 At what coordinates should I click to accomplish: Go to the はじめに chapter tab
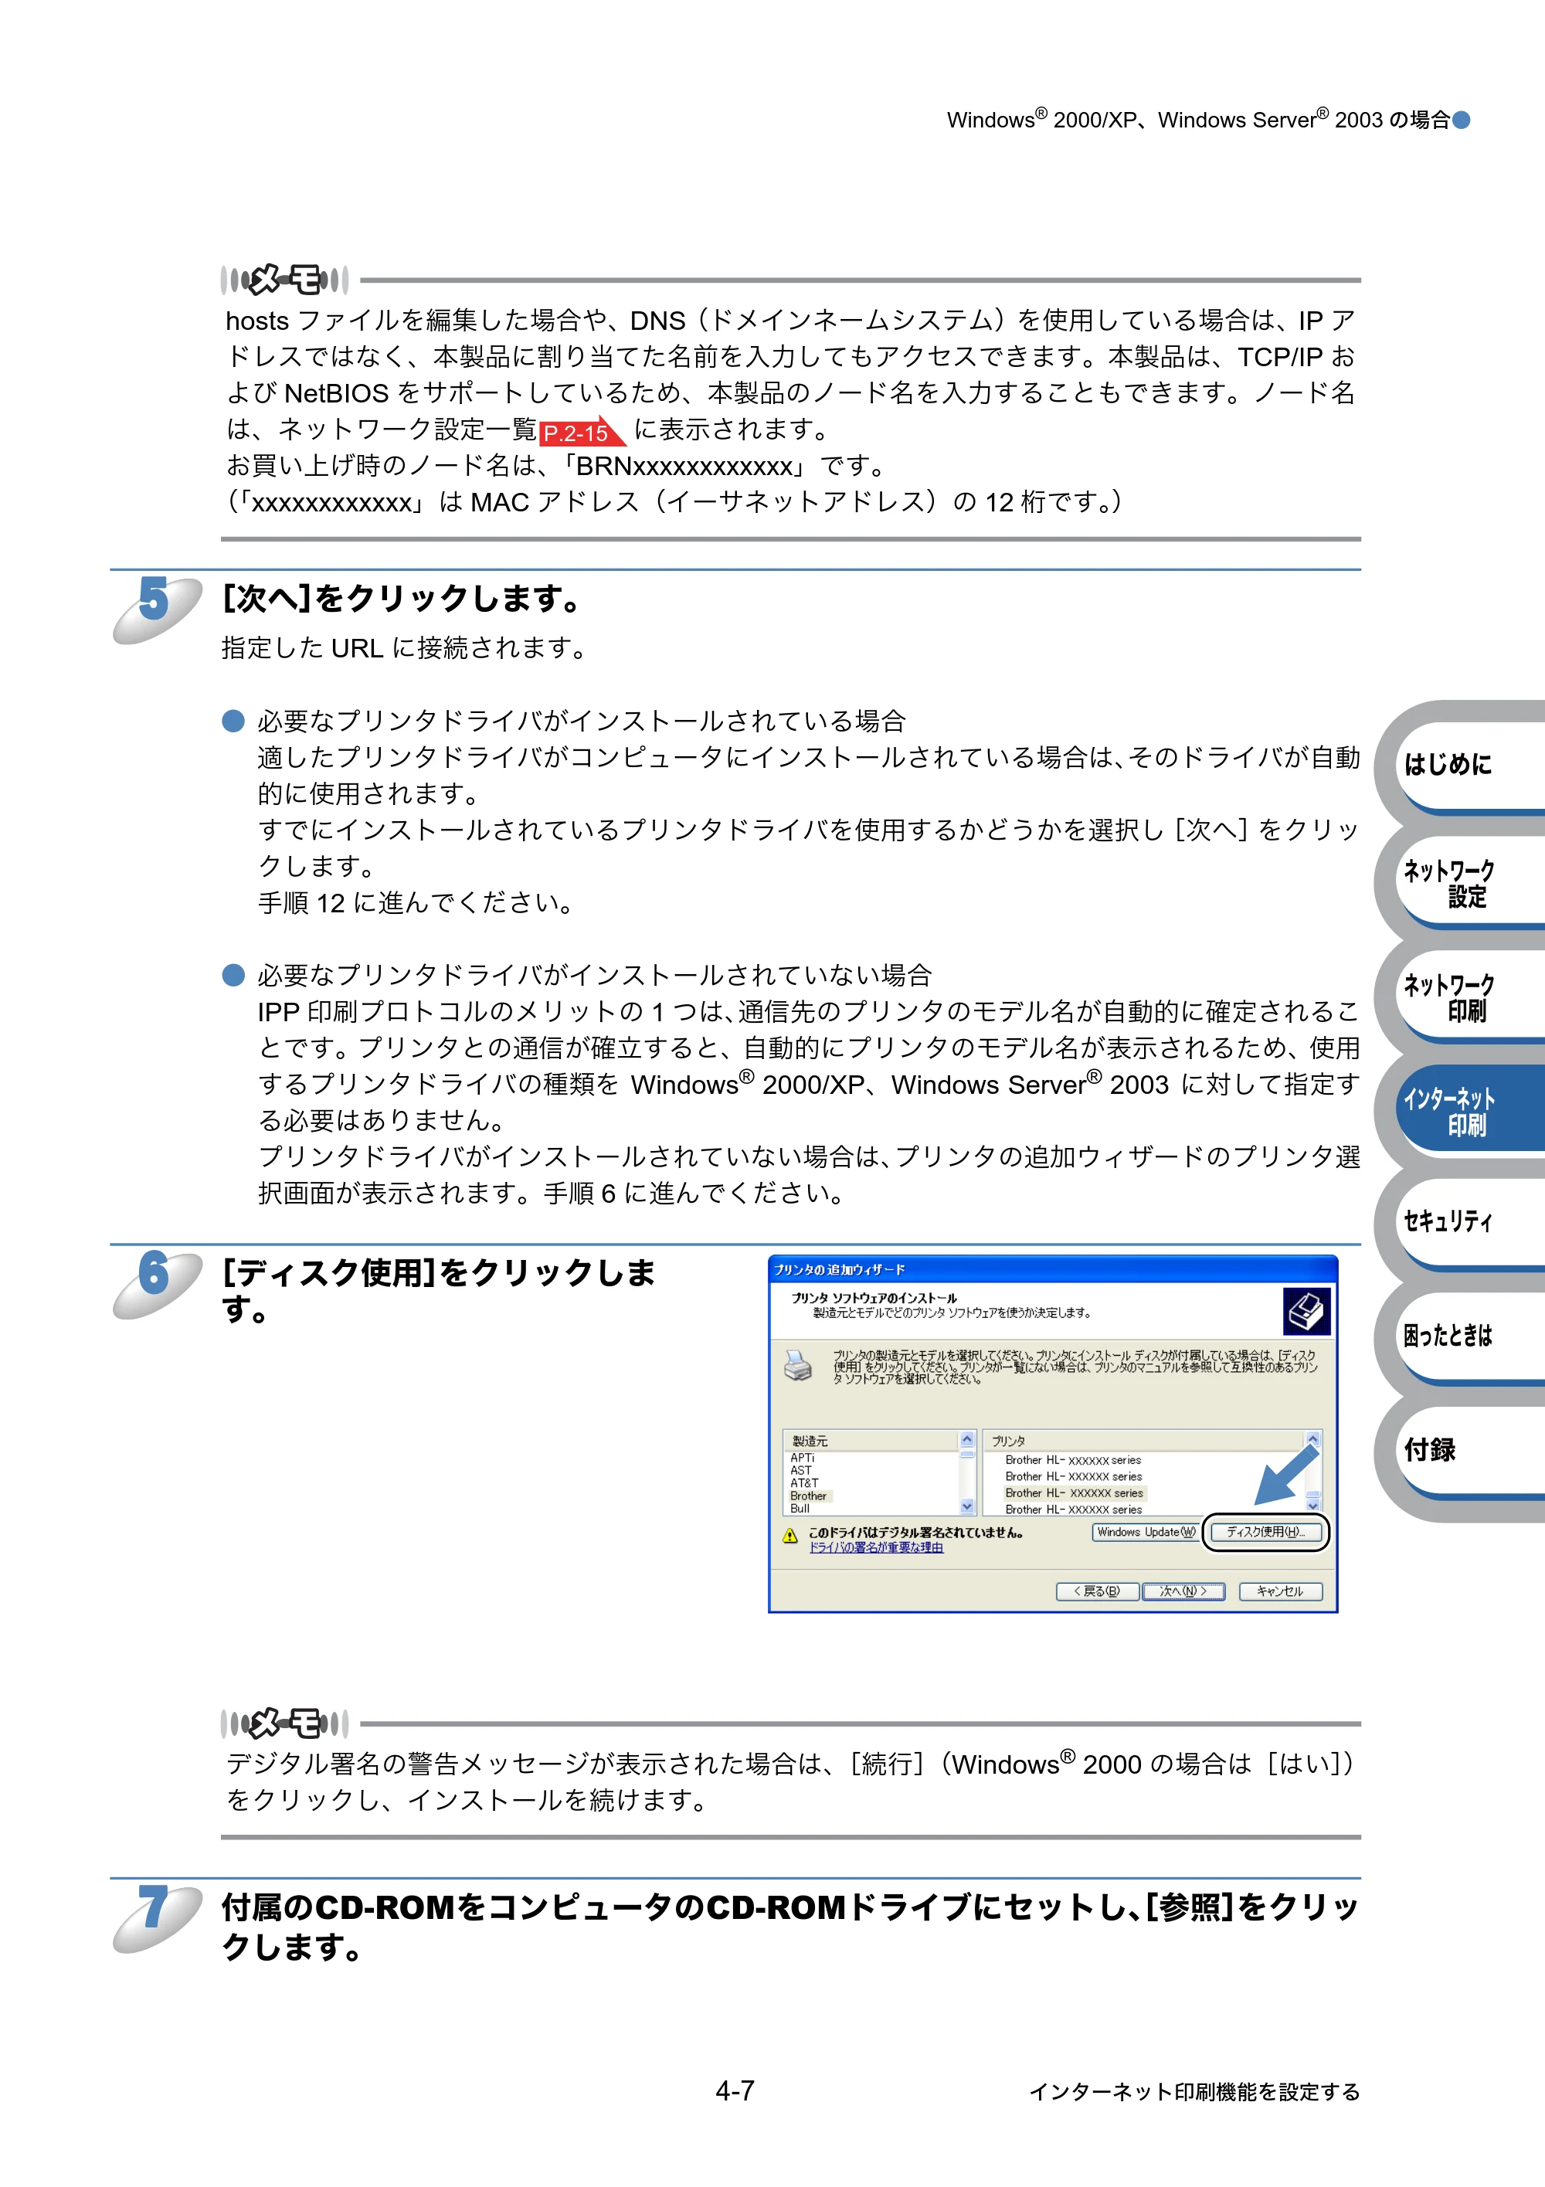pyautogui.click(x=1469, y=764)
